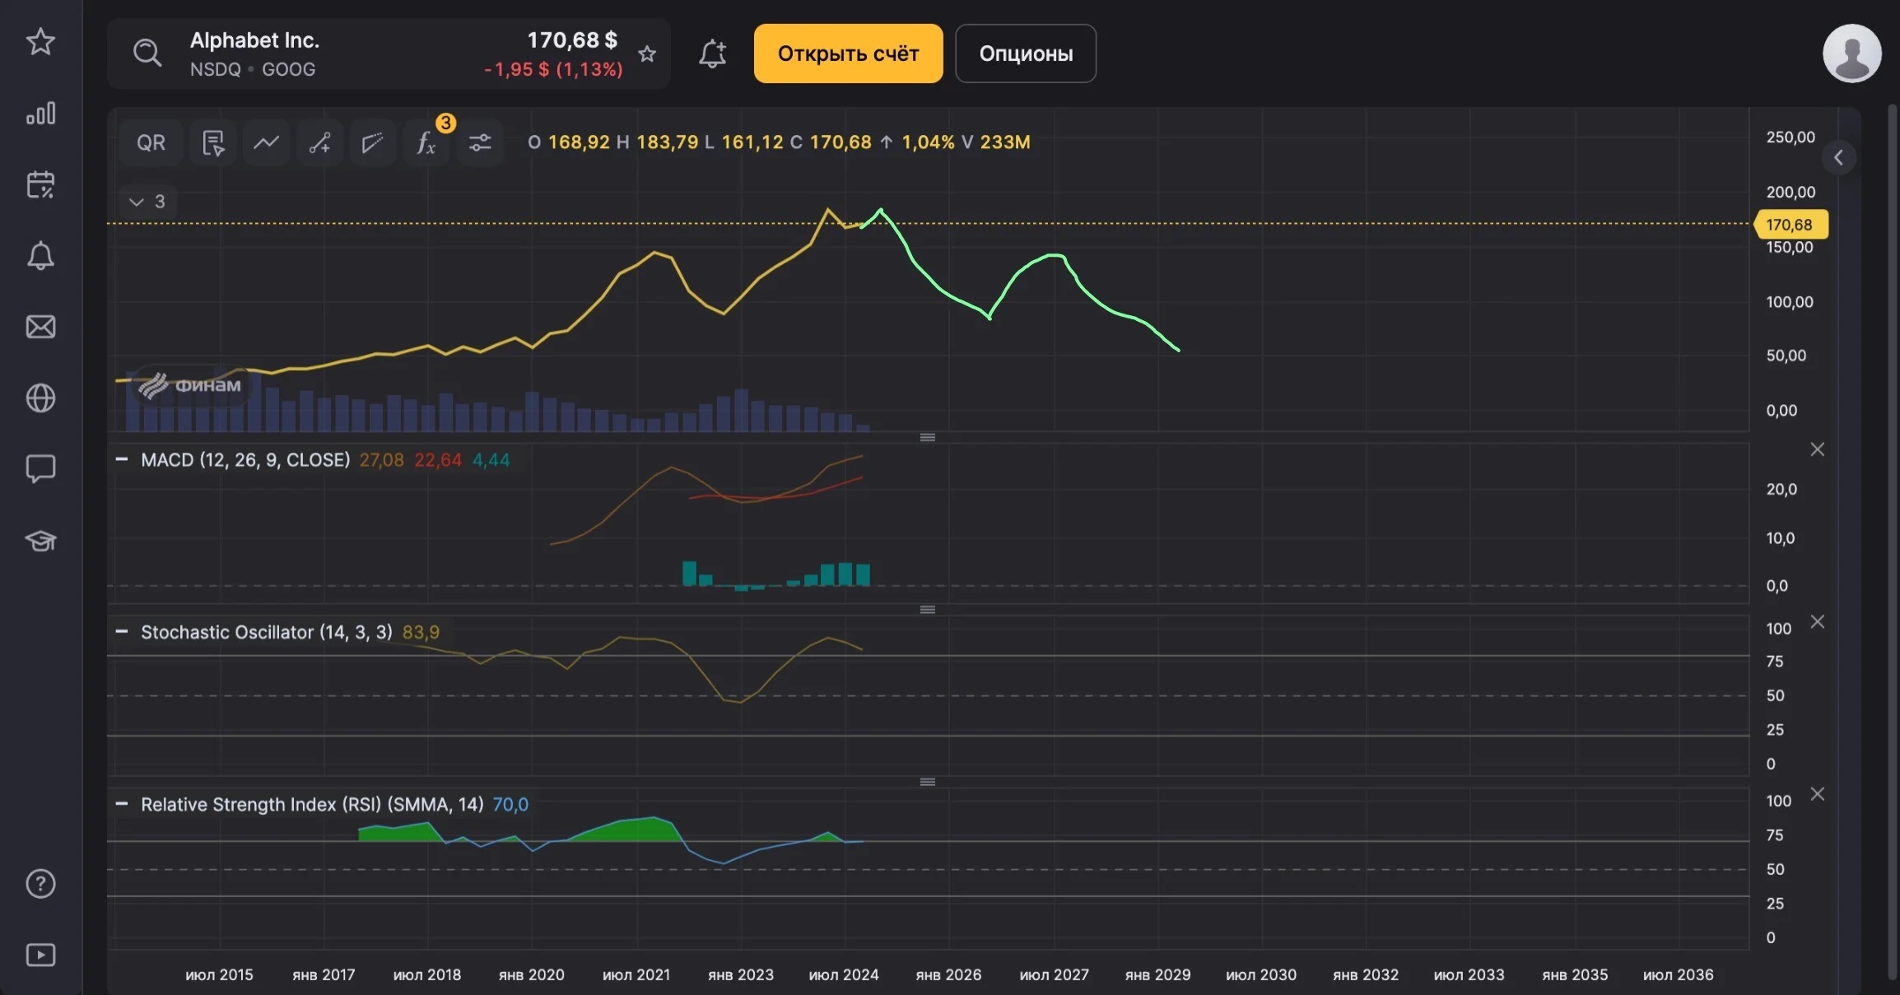The height and width of the screenshot is (995, 1900).
Task: Close the MACD indicator pane
Action: [x=1818, y=449]
